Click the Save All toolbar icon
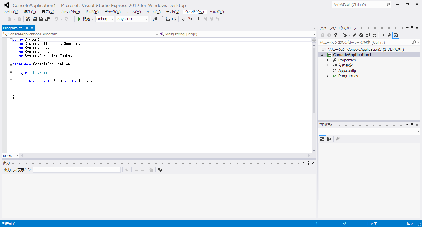This screenshot has height=227, width=422. [47, 19]
